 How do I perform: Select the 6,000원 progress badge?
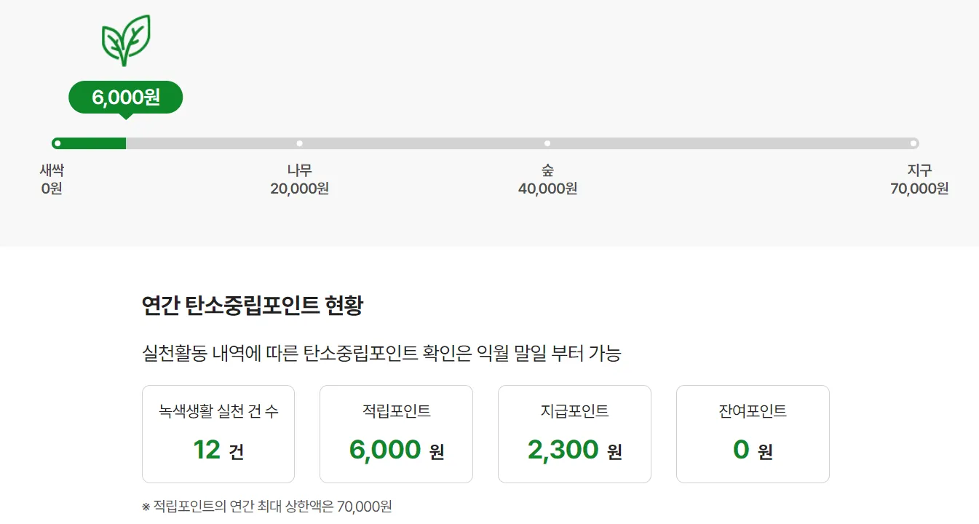(x=125, y=97)
